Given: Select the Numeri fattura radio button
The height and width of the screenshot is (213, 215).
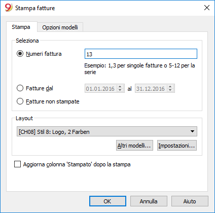Looking at the screenshot, I should (x=20, y=54).
